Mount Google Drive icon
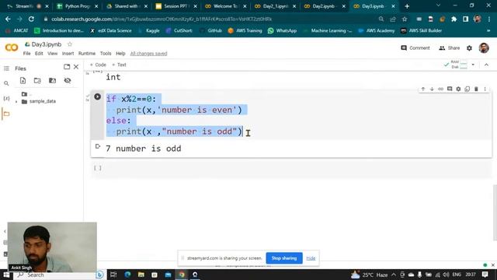Viewport: 497px width, 280px height. [52, 81]
